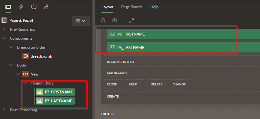Click the Breadcrumb region icon
The image size is (260, 119).
pyautogui.click(x=25, y=56)
